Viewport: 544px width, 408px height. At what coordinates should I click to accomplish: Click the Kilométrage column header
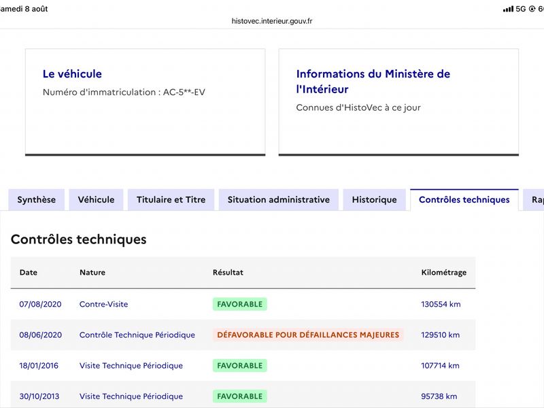444,273
